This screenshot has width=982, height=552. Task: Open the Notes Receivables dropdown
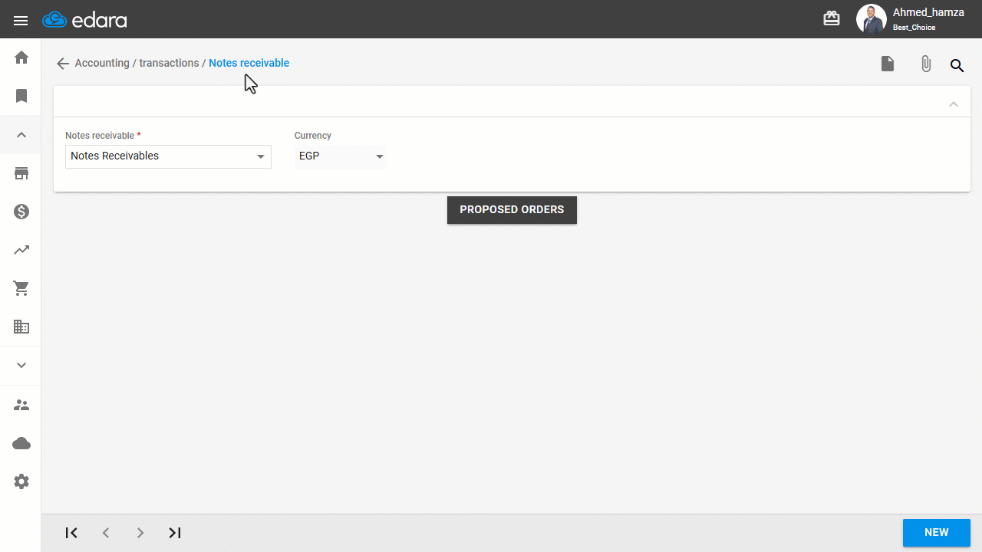[168, 156]
